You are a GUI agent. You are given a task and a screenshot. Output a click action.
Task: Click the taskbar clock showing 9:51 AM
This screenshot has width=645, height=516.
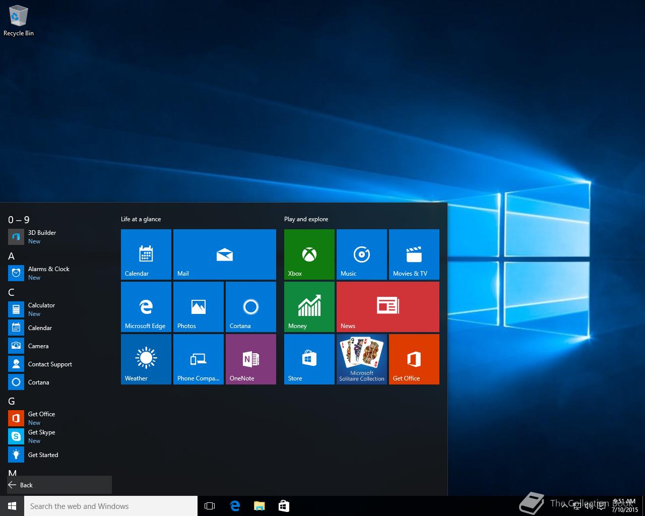coord(624,506)
